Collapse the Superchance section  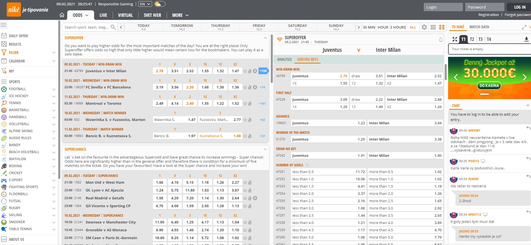265,149
